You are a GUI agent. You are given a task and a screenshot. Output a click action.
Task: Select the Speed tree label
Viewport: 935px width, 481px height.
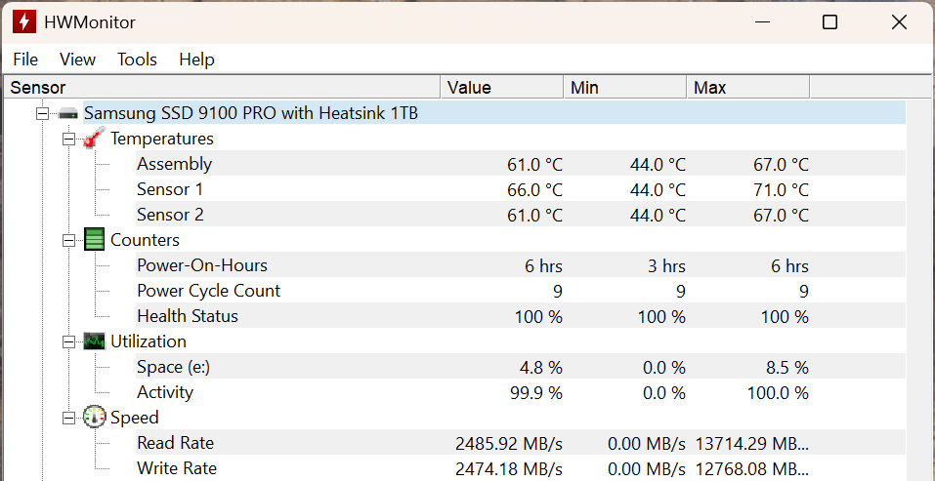(135, 418)
